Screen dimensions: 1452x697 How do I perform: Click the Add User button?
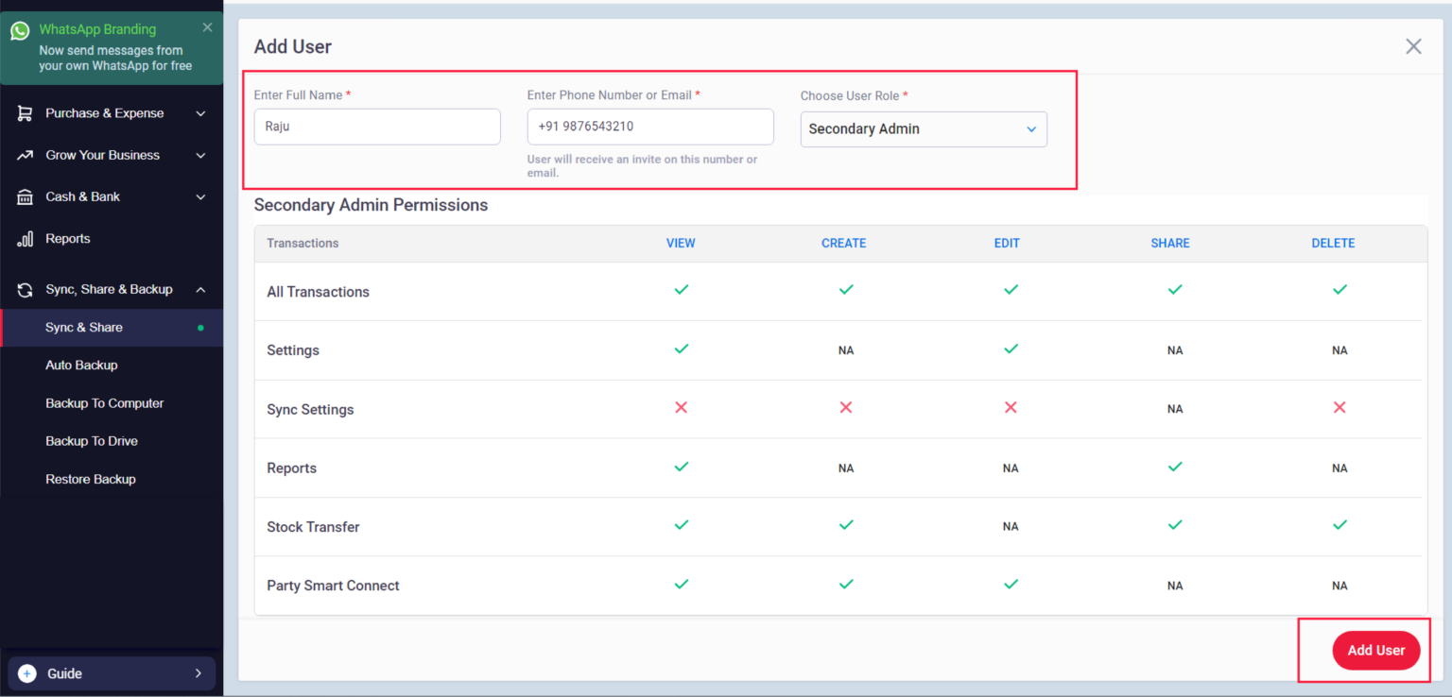(x=1375, y=650)
